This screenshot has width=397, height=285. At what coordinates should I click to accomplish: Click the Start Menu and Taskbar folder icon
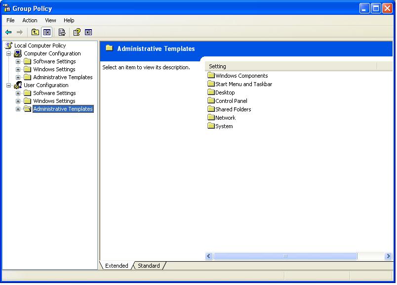211,84
